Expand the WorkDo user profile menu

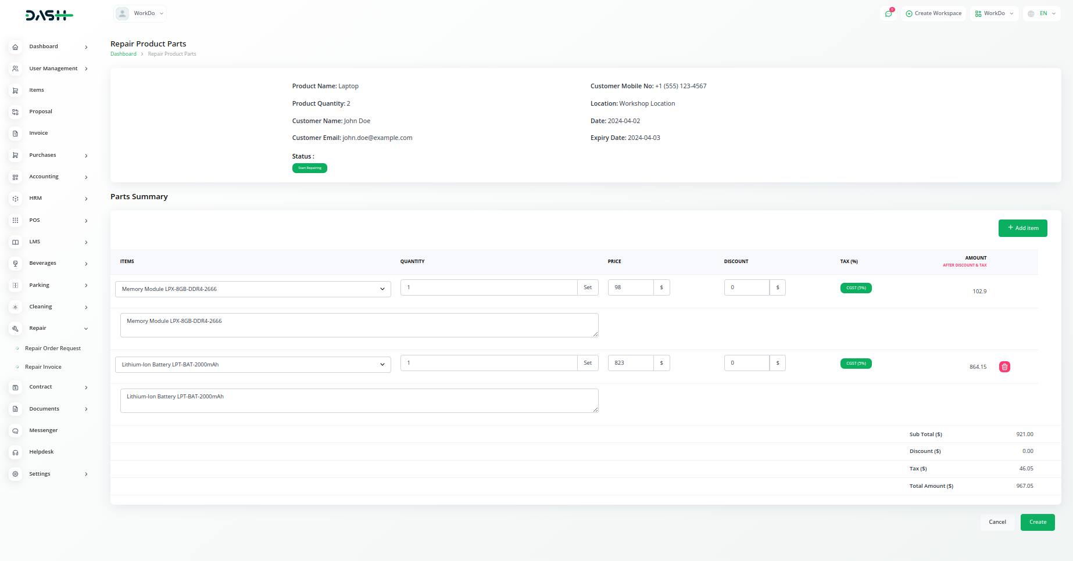click(140, 13)
